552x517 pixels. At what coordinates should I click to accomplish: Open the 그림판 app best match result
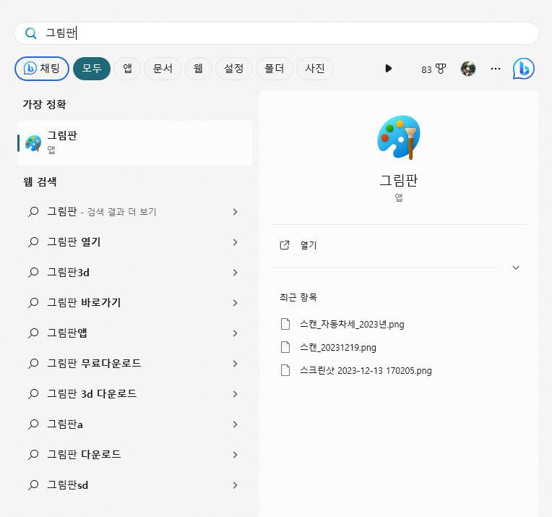(134, 143)
